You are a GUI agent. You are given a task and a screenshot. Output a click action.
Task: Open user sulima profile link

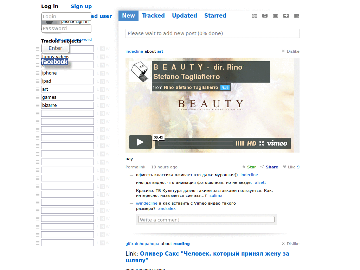216,195
